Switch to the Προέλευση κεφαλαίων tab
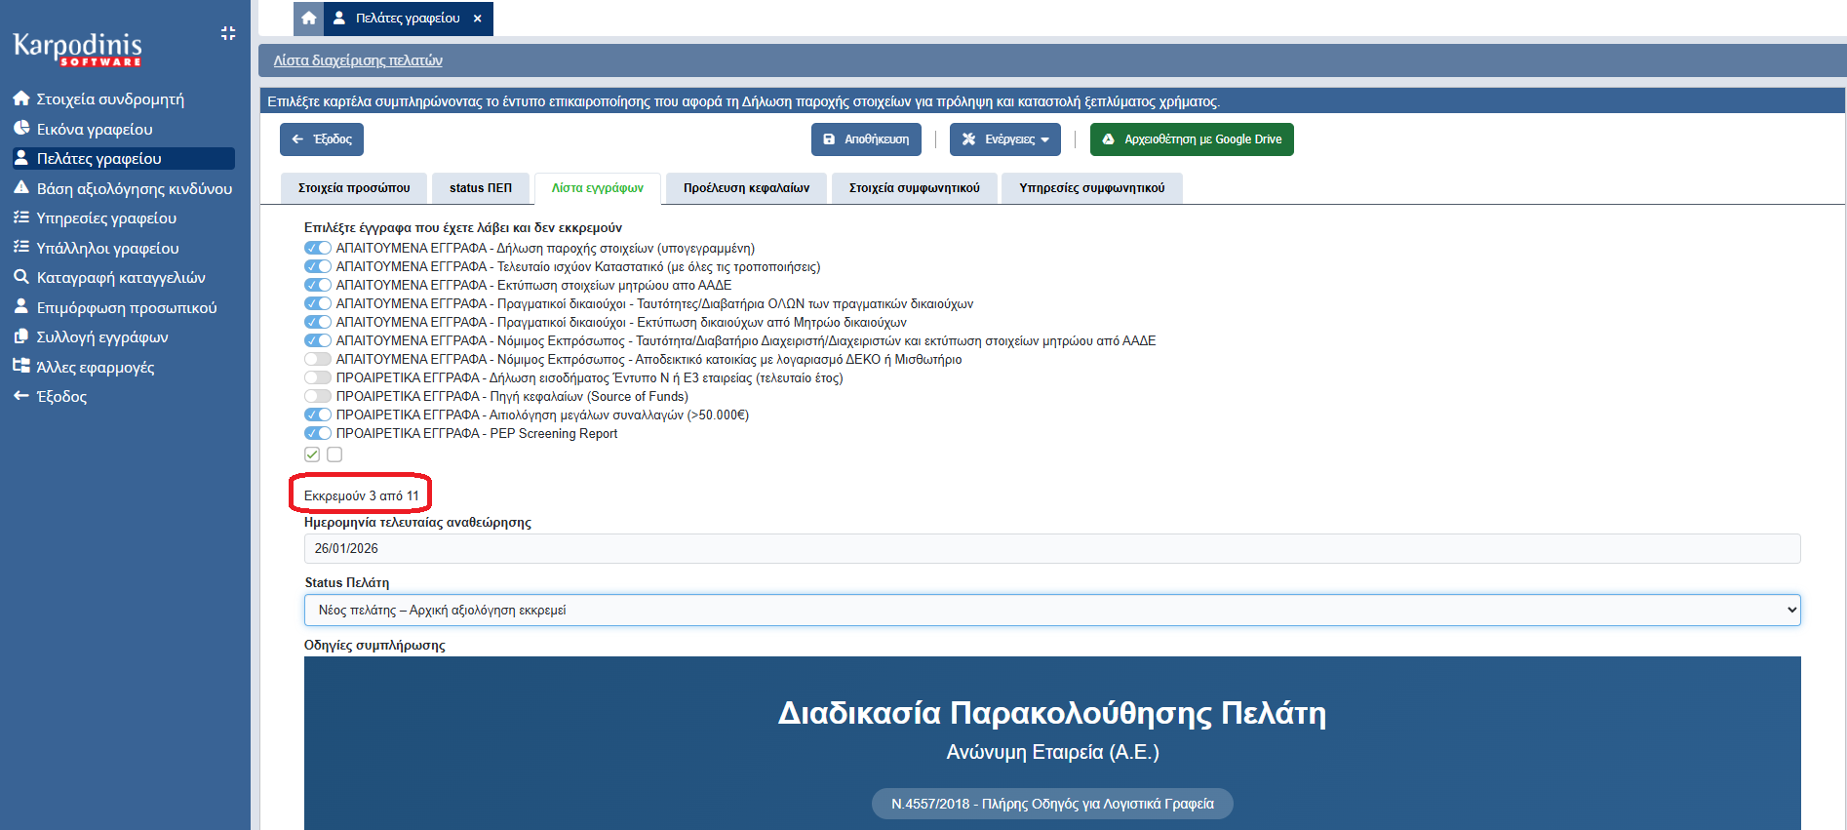 pos(746,188)
